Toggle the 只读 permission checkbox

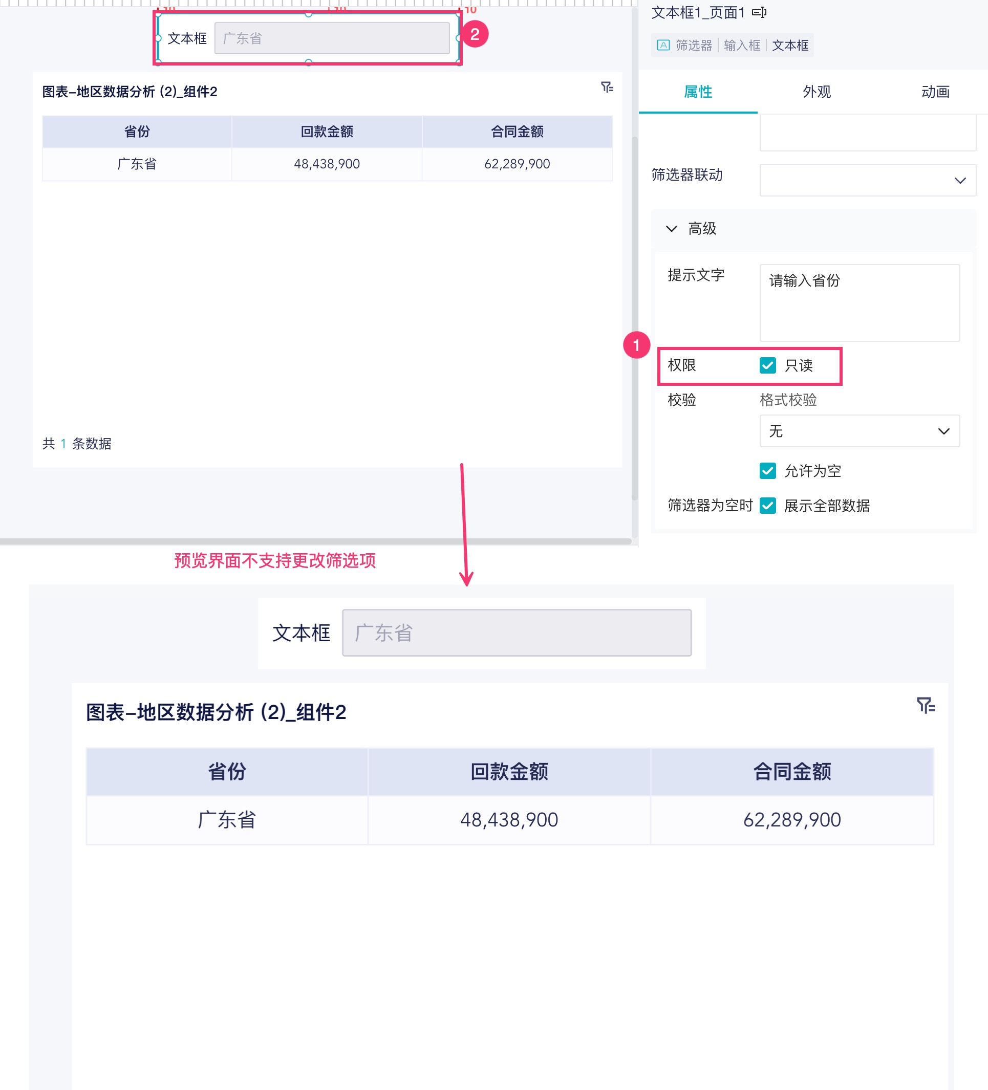pyautogui.click(x=767, y=365)
